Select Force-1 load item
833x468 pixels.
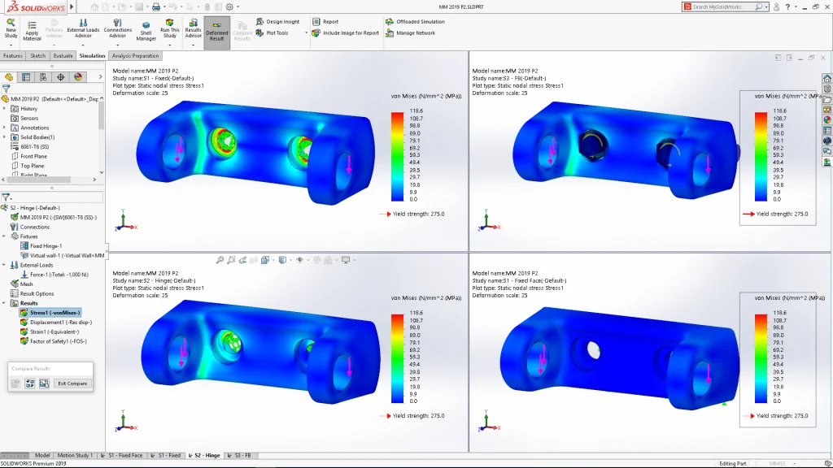click(x=55, y=275)
